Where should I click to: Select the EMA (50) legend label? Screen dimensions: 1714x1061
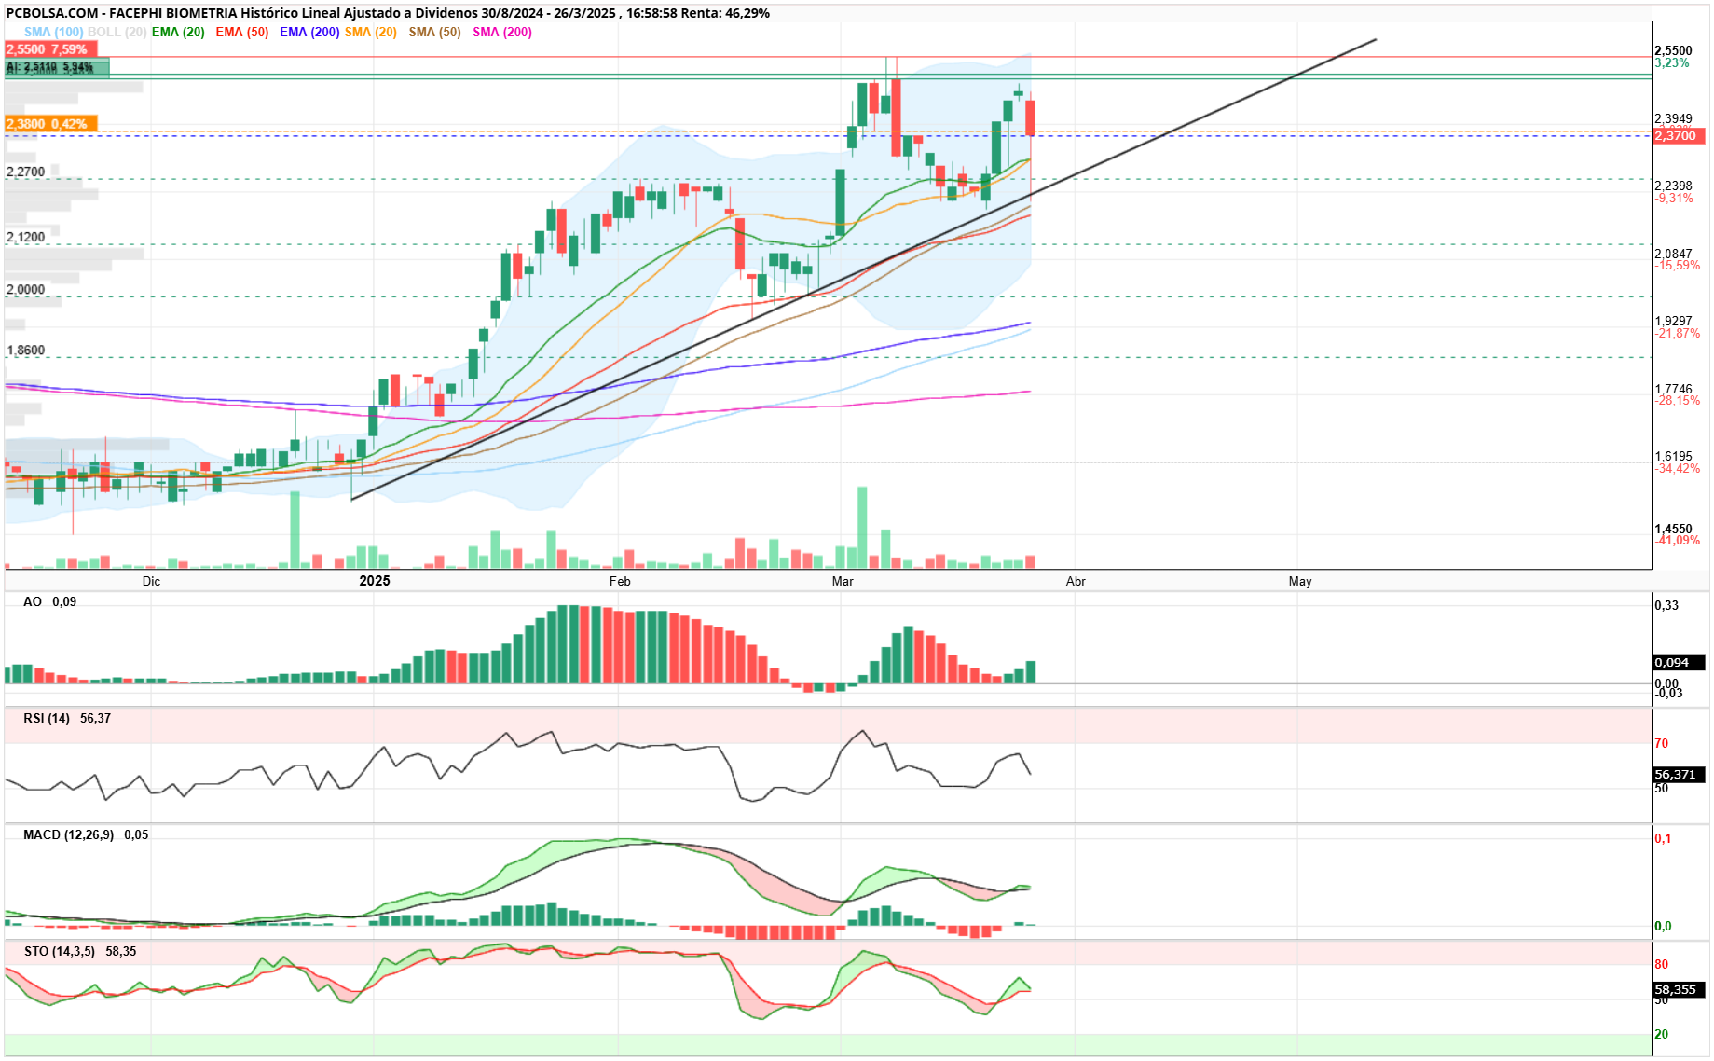click(x=242, y=32)
